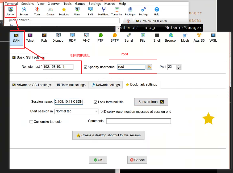Toggle the Lock terminal title checkbox
Viewport: 233px width, 173px height.
[96, 102]
